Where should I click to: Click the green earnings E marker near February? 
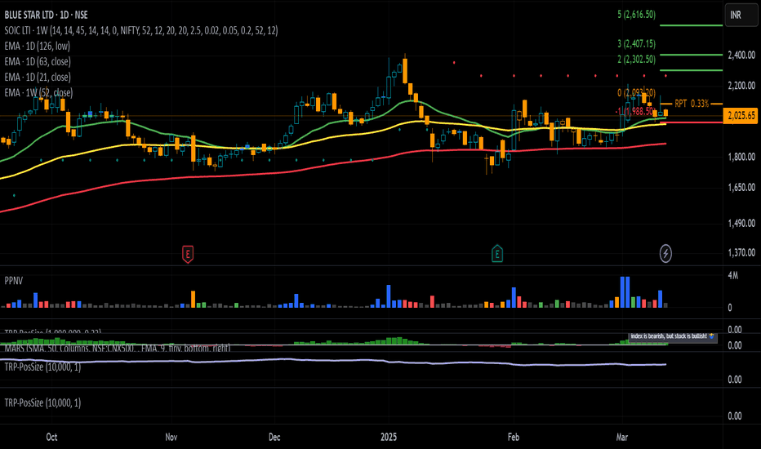click(x=497, y=253)
